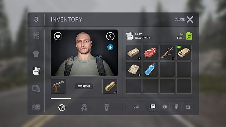Select the flashlight category icon
The height and width of the screenshot is (127, 226).
[x=106, y=107]
